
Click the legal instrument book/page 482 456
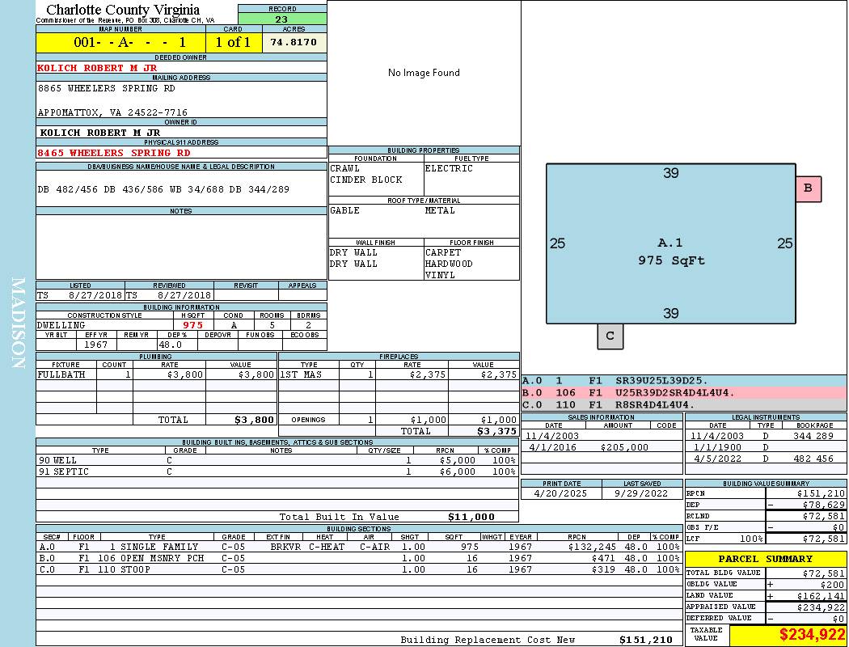(x=813, y=459)
